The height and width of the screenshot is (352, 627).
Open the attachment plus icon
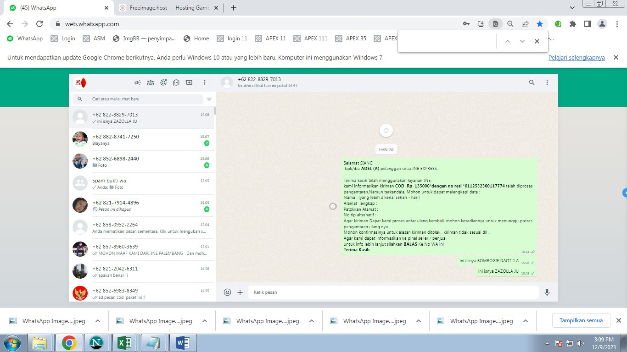point(240,292)
